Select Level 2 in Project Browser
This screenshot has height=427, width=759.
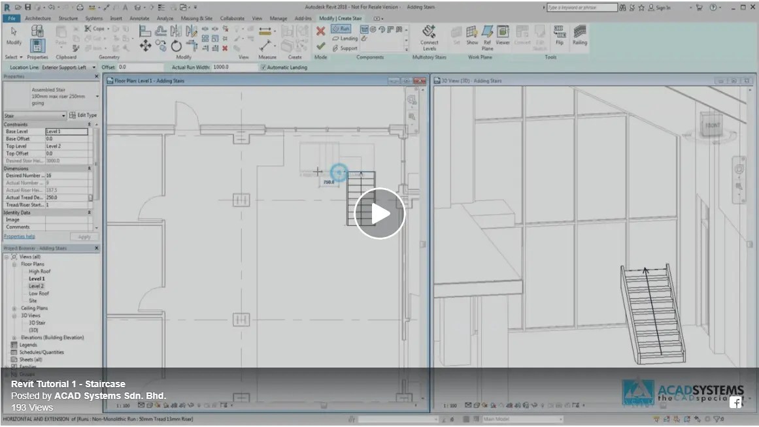pos(36,286)
